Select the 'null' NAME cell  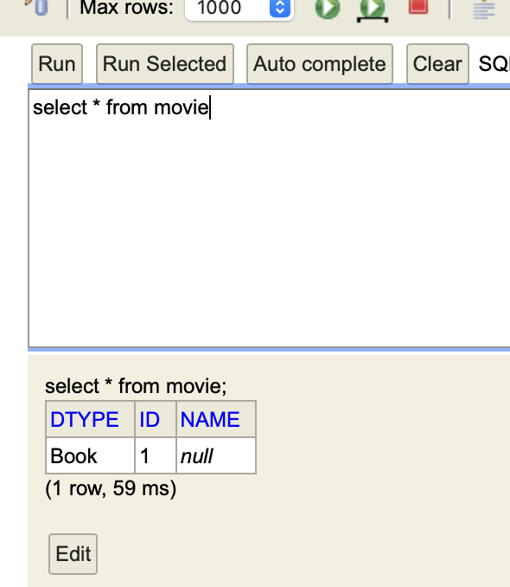tap(216, 455)
